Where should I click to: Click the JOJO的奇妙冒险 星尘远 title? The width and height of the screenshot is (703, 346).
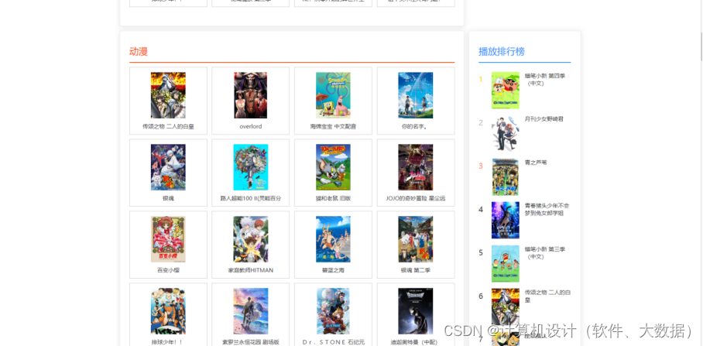(x=416, y=198)
